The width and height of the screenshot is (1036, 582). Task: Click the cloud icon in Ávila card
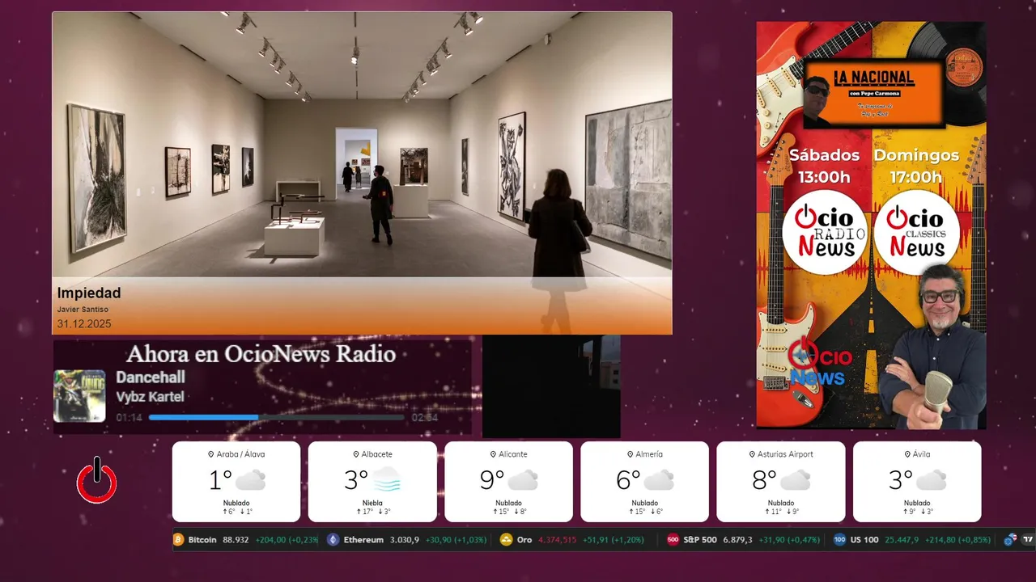point(931,480)
